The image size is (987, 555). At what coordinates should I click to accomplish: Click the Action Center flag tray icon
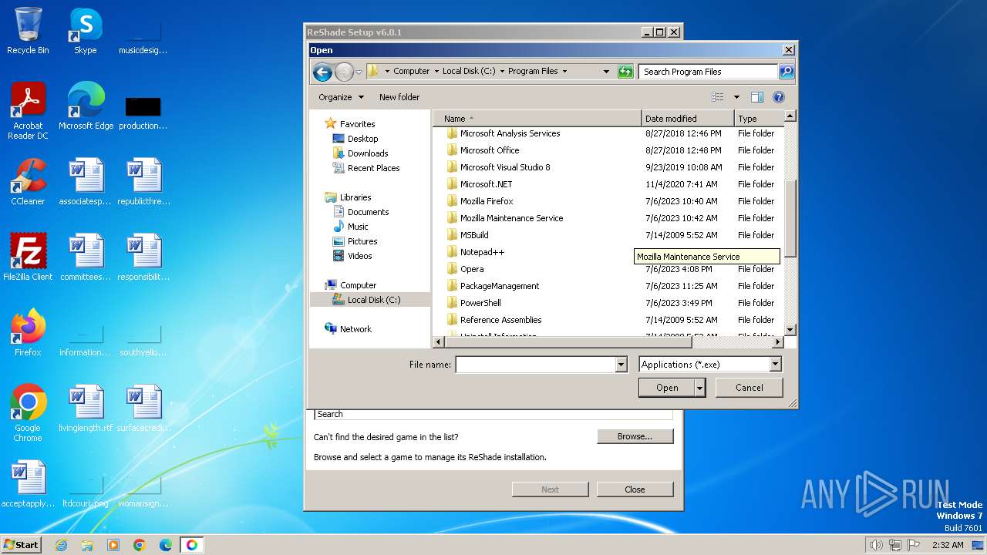click(913, 545)
